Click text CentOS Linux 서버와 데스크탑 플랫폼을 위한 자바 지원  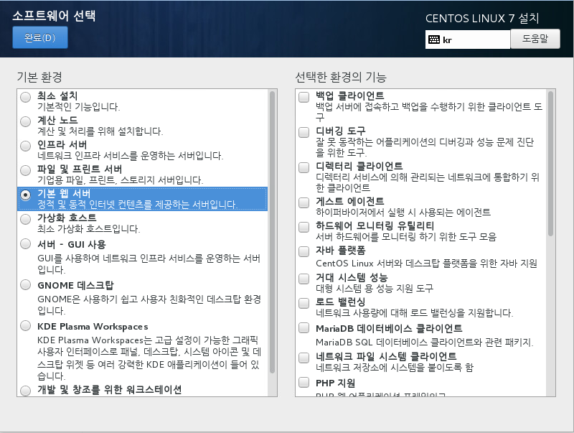(426, 264)
